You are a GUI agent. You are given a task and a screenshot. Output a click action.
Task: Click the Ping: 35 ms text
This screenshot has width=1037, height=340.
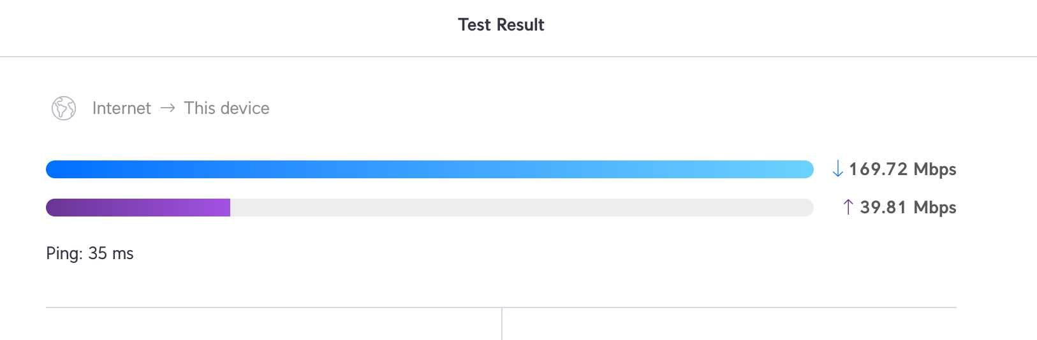(x=90, y=253)
